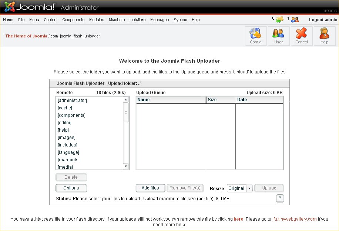
Task: Click the '18 files (236k)' remote count
Action: click(x=111, y=93)
